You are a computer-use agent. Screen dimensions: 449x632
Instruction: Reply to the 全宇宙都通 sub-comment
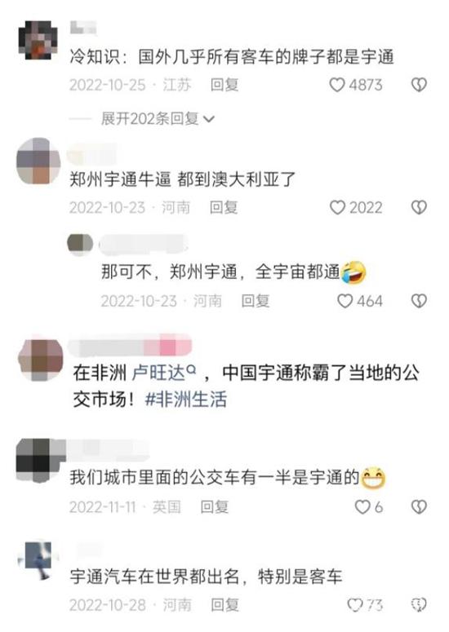point(255,301)
